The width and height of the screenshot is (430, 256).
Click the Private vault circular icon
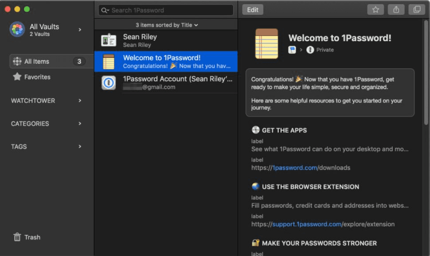(x=310, y=50)
